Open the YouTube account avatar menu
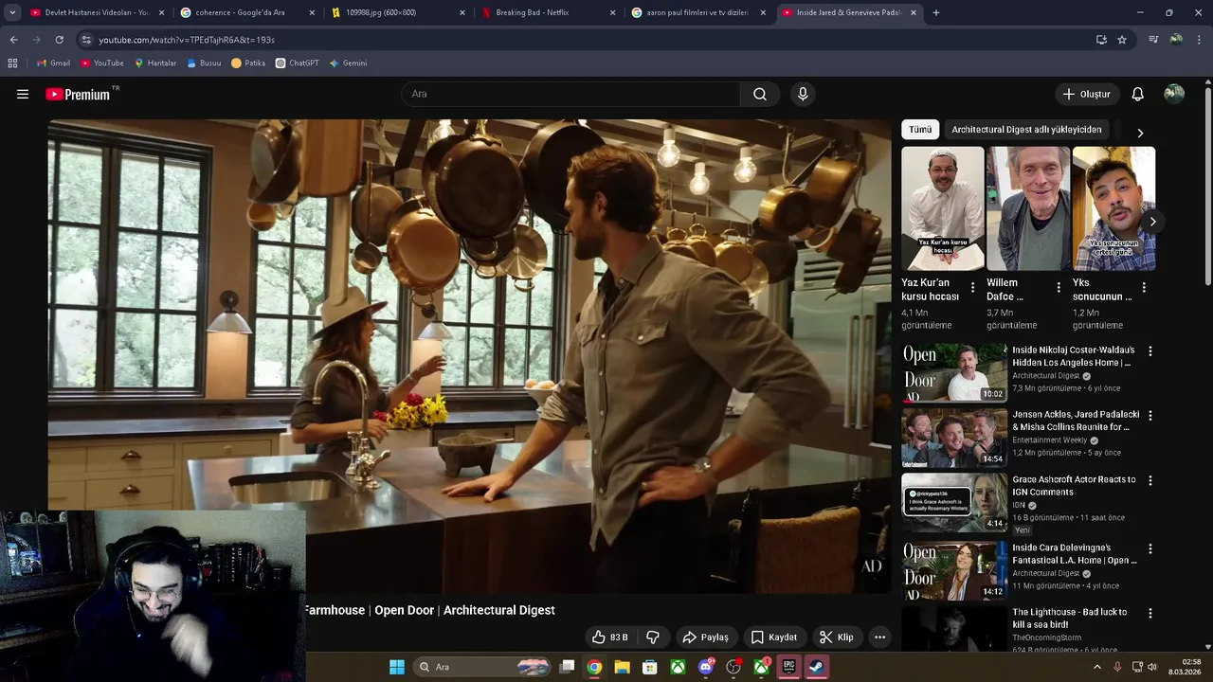Viewport: 1213px width, 682px height. [1174, 94]
